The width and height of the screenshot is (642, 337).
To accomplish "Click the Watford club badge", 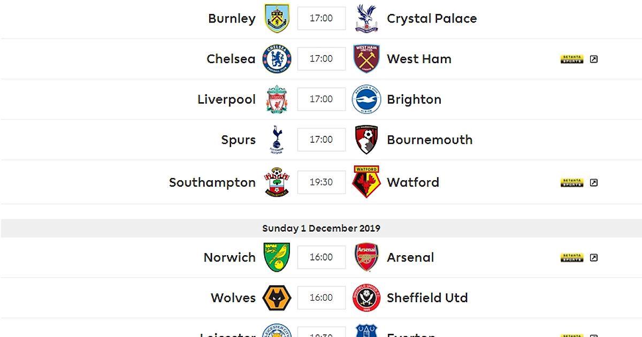I will coord(366,182).
